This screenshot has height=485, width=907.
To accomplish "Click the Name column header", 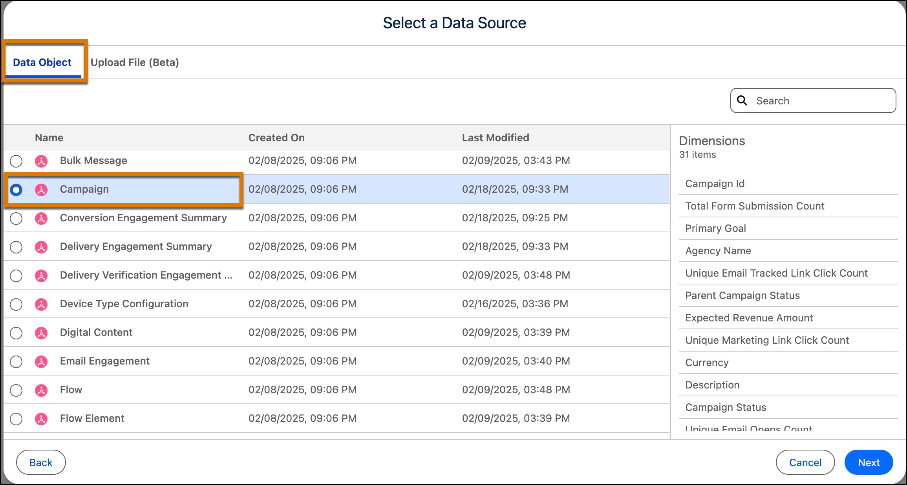I will [x=49, y=138].
